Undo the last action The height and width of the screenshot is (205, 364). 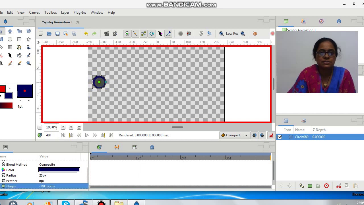(86, 34)
